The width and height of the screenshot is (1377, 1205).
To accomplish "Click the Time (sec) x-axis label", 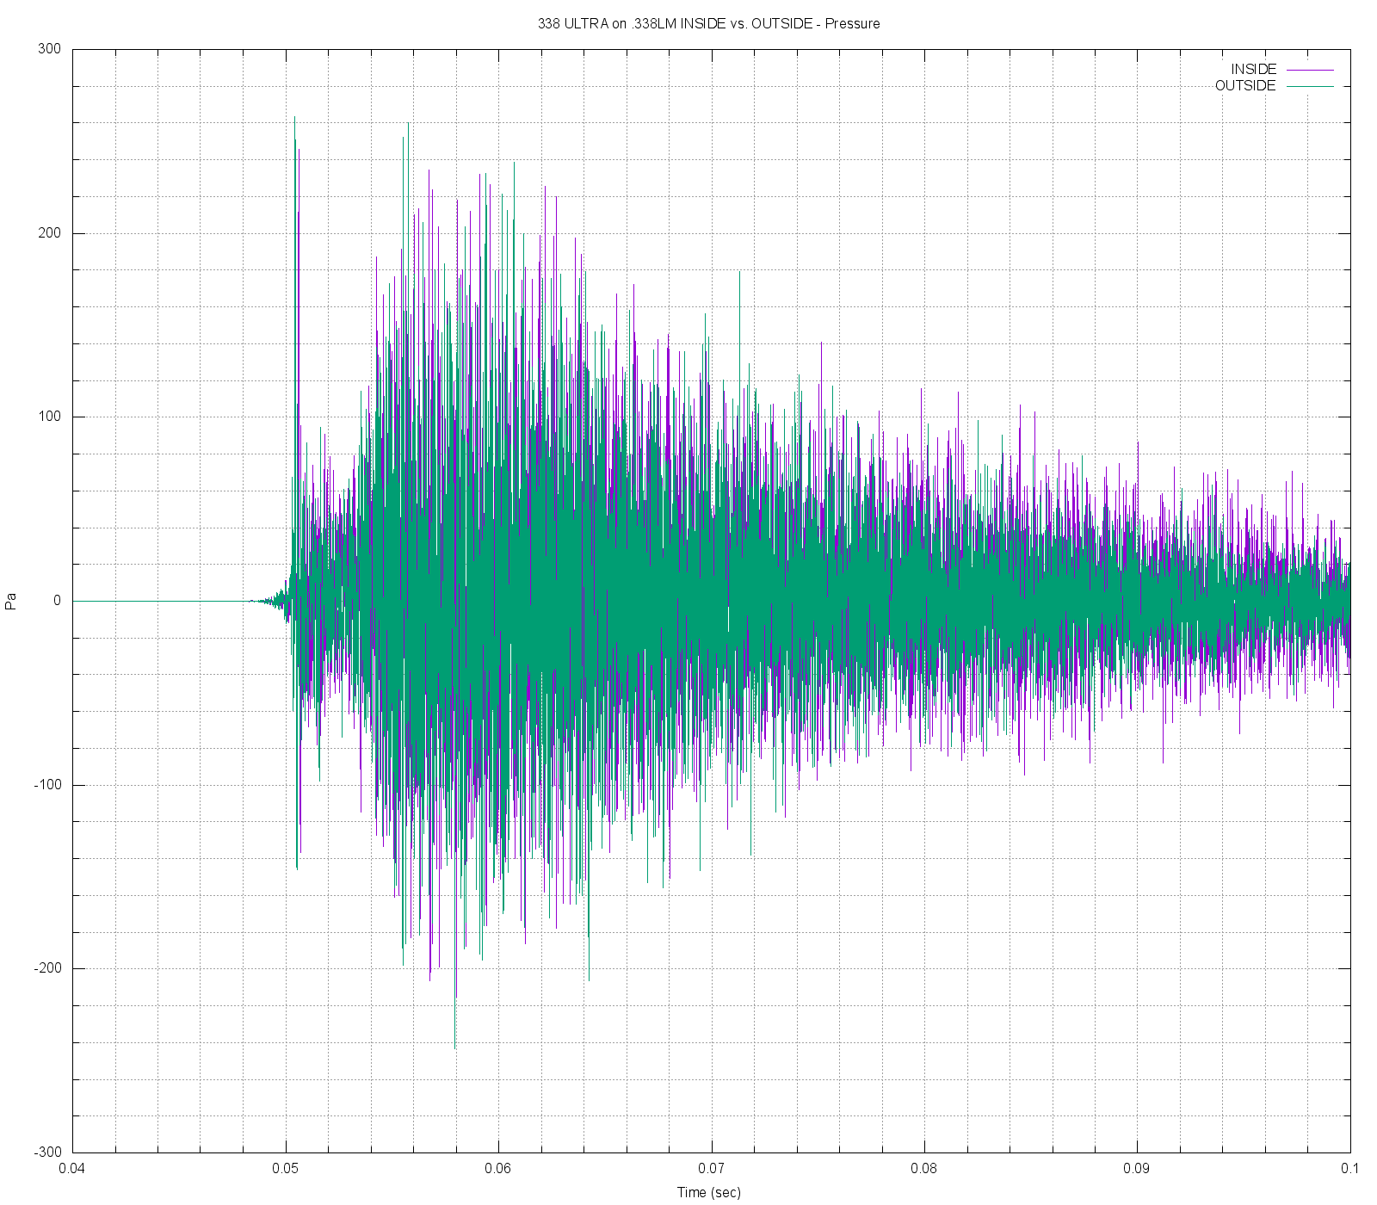I will 708,1192.
